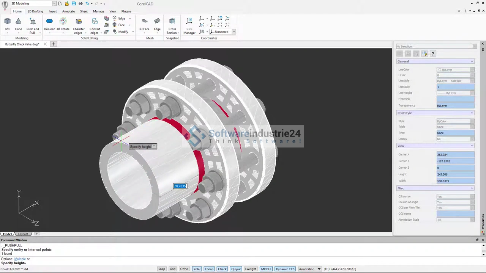Viewport: 486px width, 273px height.
Task: Open the Layout1 sheet tab
Action: 23,234
